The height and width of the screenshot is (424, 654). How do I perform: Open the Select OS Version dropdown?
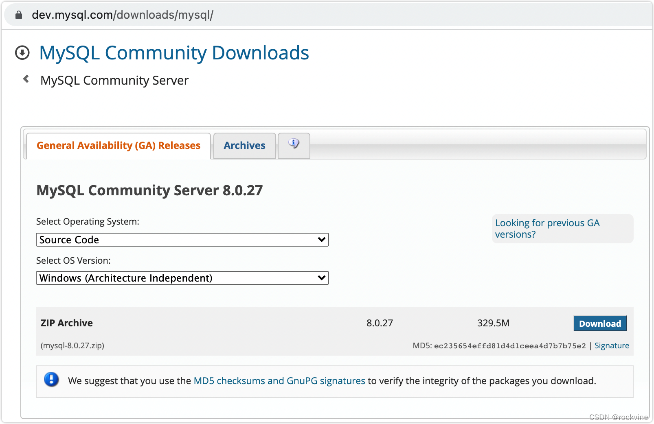[x=182, y=278]
